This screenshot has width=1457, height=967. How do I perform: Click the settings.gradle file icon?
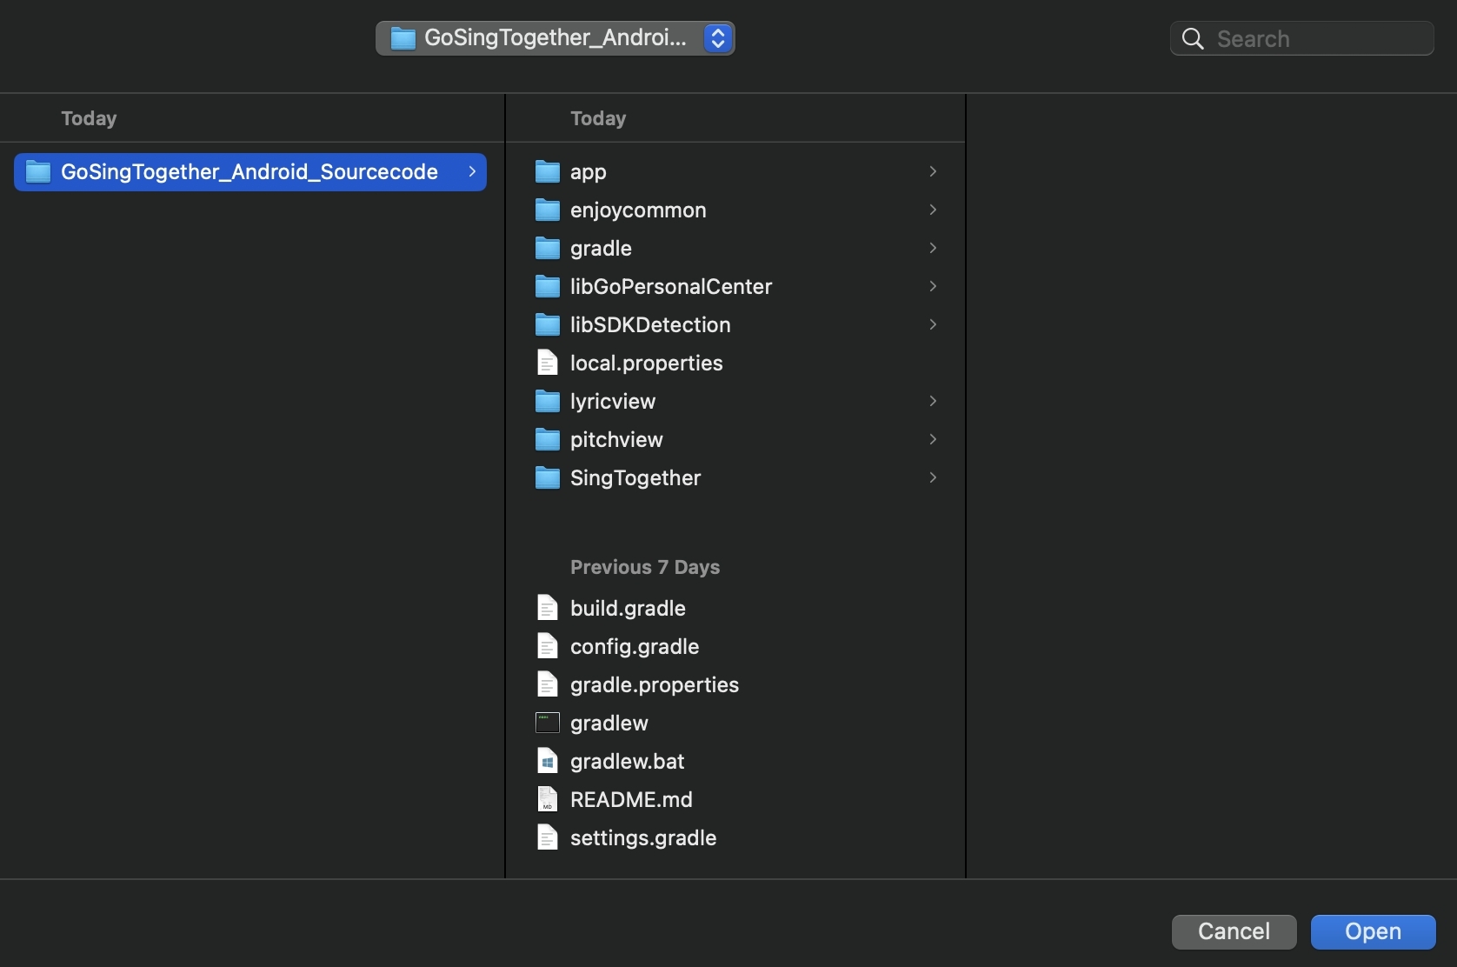[x=547, y=837]
